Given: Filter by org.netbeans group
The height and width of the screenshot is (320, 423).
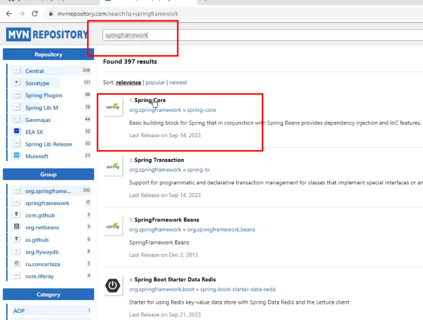Looking at the screenshot, I should [42, 228].
